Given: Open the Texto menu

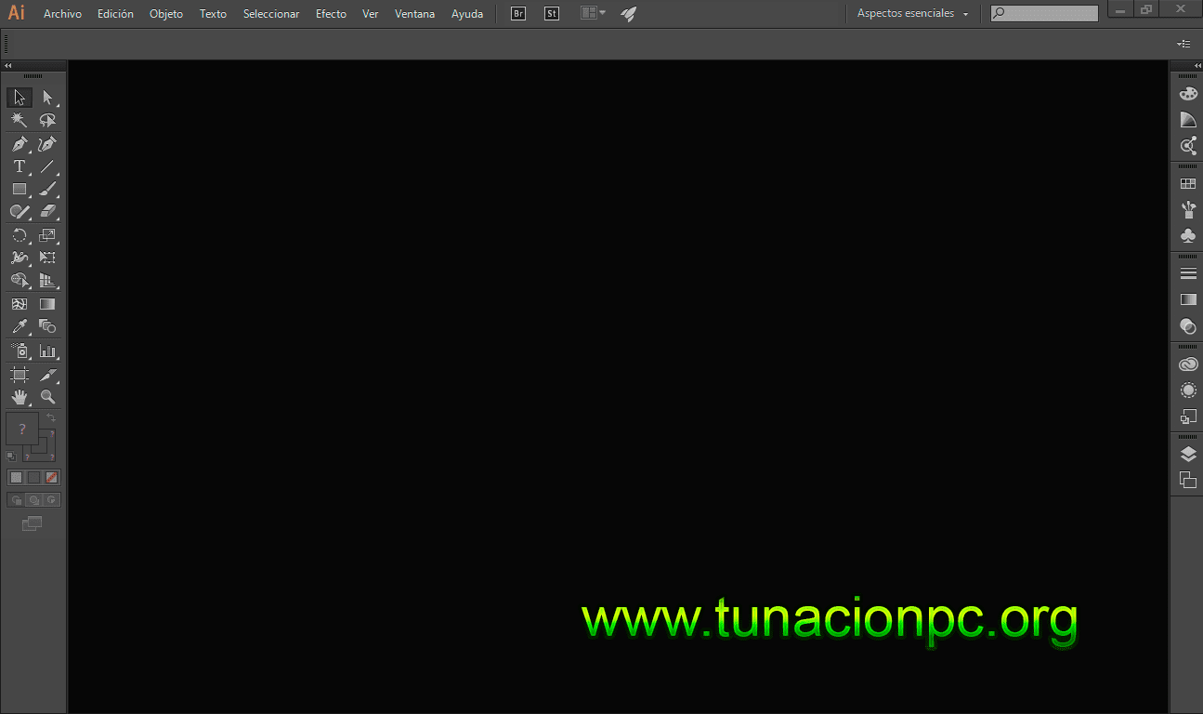Looking at the screenshot, I should coord(213,14).
